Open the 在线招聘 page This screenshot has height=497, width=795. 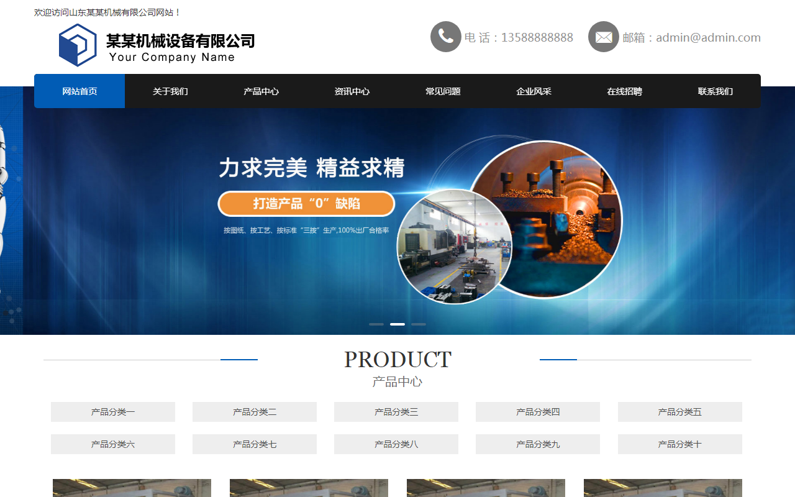click(624, 91)
